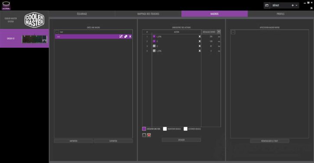Edit delay value of action row 4
314x163 pixels.
coord(211,51)
